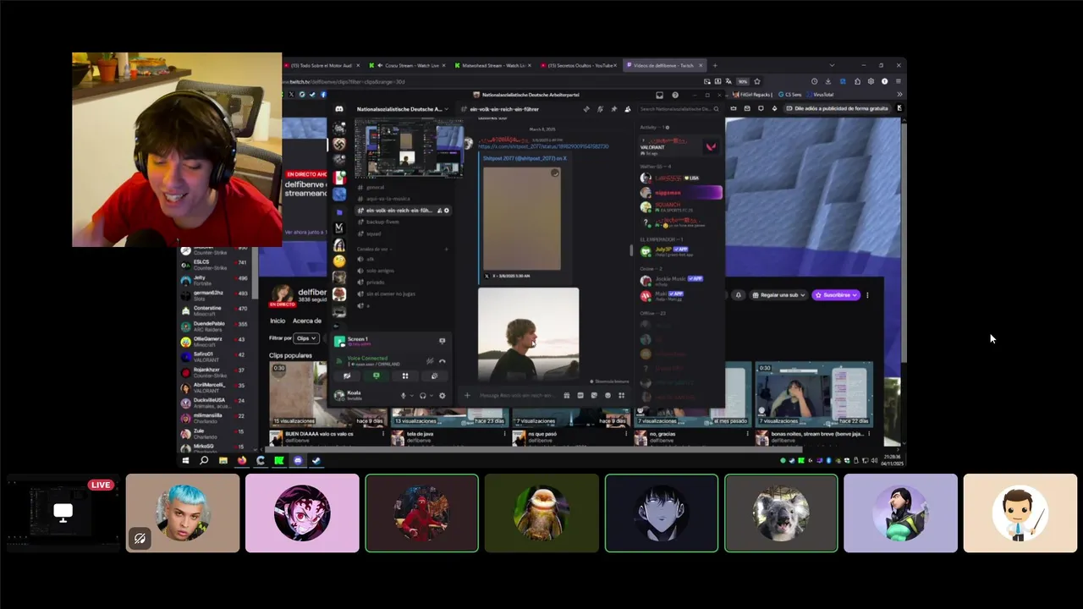The image size is (1083, 609).
Task: Open Windows Start button in stream
Action: pos(185,461)
